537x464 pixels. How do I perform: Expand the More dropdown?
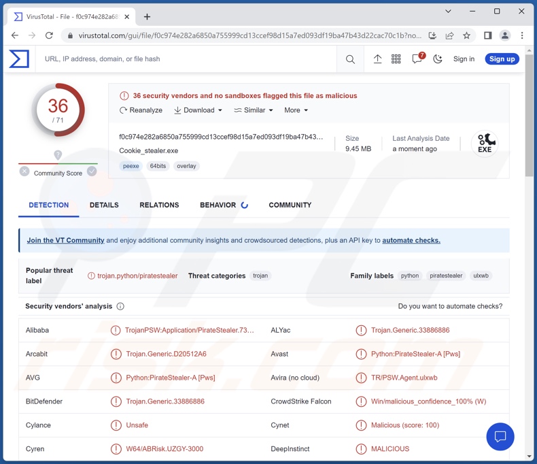296,110
